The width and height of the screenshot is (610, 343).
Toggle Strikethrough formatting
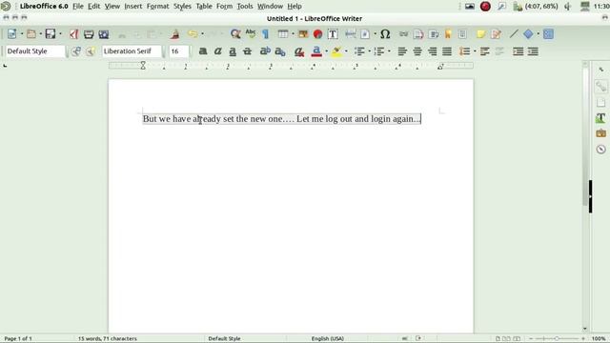248,51
